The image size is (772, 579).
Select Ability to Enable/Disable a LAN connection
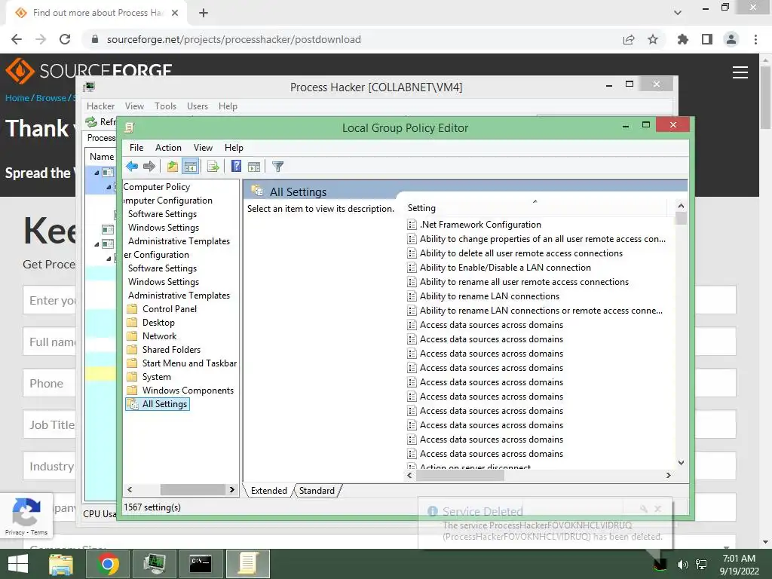click(505, 268)
